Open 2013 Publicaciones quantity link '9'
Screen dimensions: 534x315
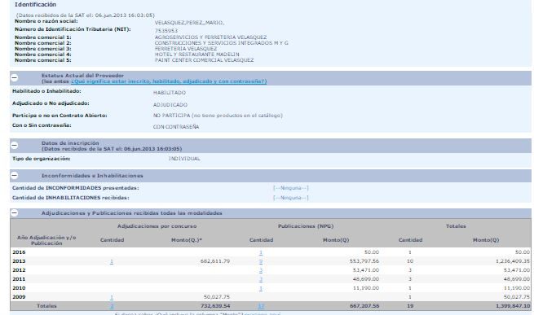click(261, 261)
